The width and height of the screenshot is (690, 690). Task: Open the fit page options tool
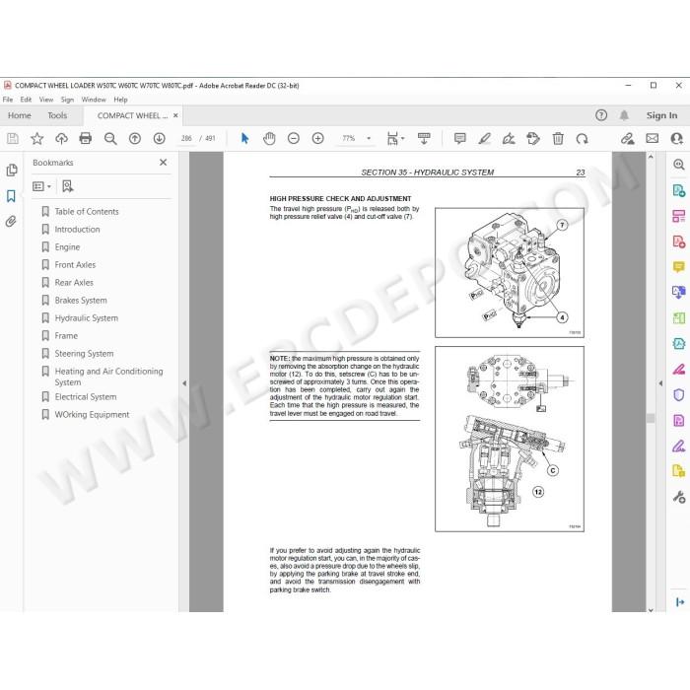point(394,139)
